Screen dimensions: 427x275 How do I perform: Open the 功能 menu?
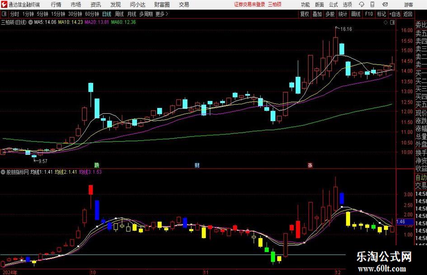(x=305, y=5)
